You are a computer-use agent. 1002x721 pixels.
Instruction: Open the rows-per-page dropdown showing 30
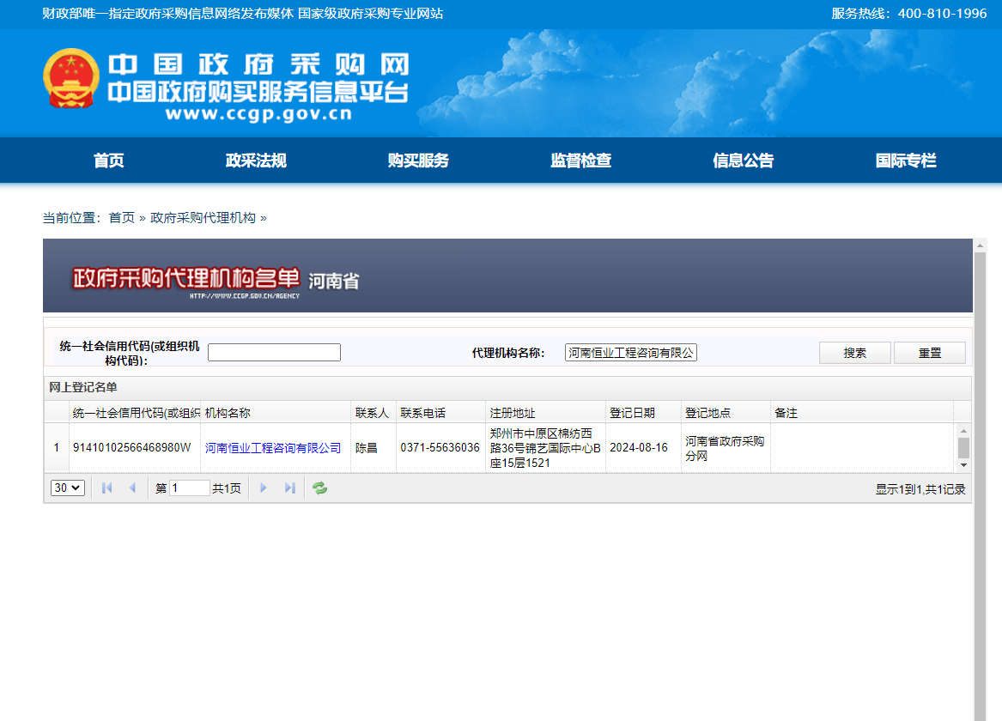[67, 488]
